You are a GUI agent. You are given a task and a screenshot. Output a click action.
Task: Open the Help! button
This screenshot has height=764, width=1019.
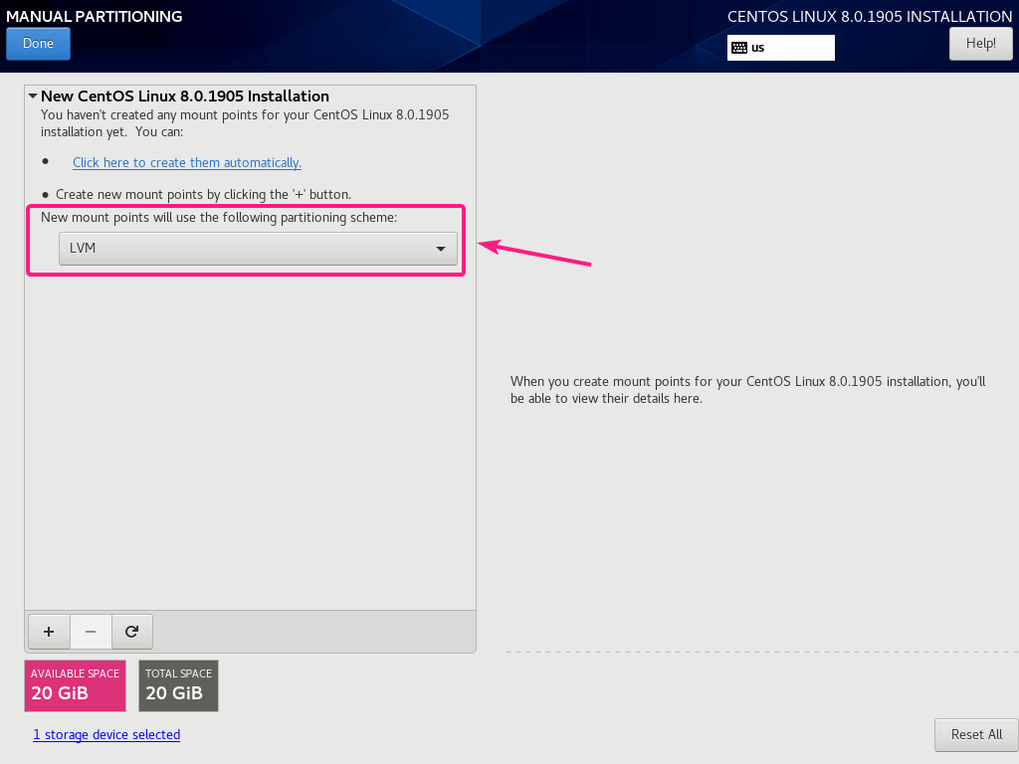(980, 44)
